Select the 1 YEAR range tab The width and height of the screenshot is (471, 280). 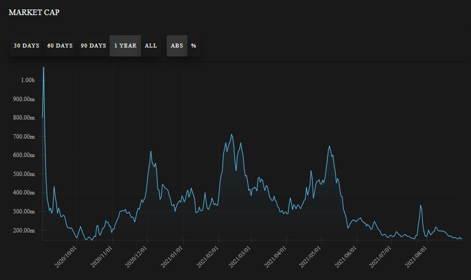coord(125,46)
